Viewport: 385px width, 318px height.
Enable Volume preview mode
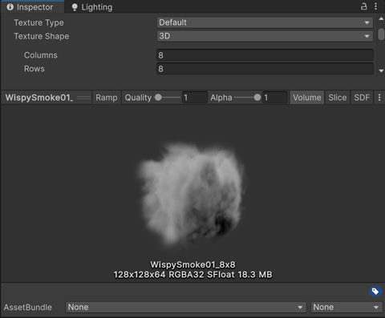coord(307,98)
